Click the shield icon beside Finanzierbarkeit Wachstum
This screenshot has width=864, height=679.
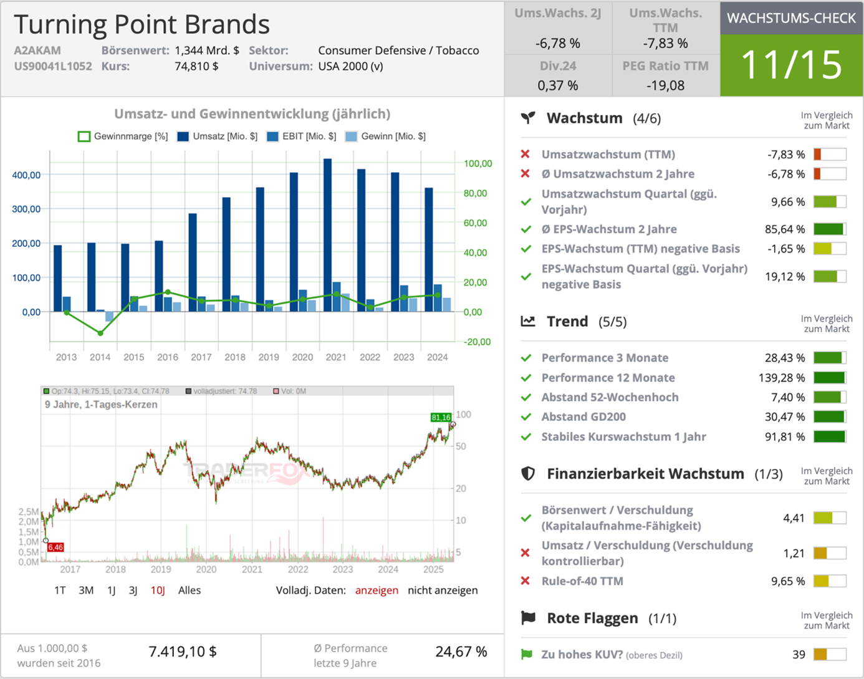[x=528, y=474]
